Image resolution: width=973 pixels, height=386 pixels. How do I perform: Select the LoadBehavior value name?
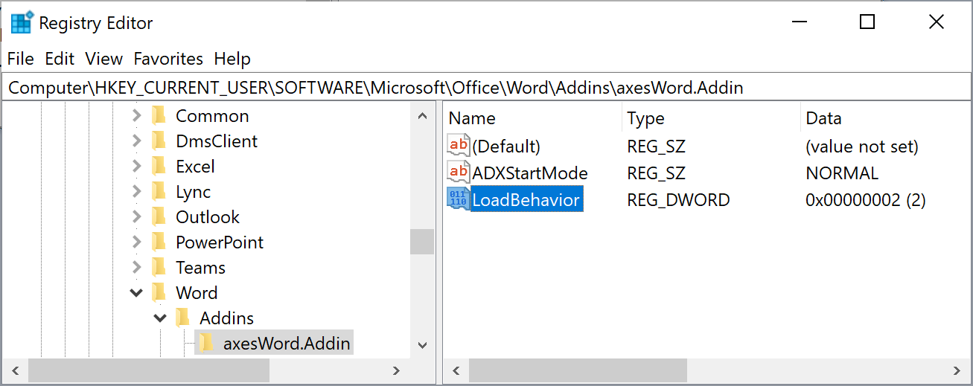[526, 199]
